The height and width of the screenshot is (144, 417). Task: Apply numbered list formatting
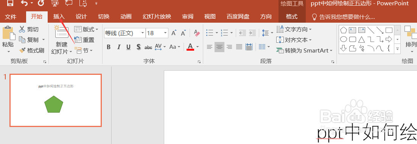224,33
